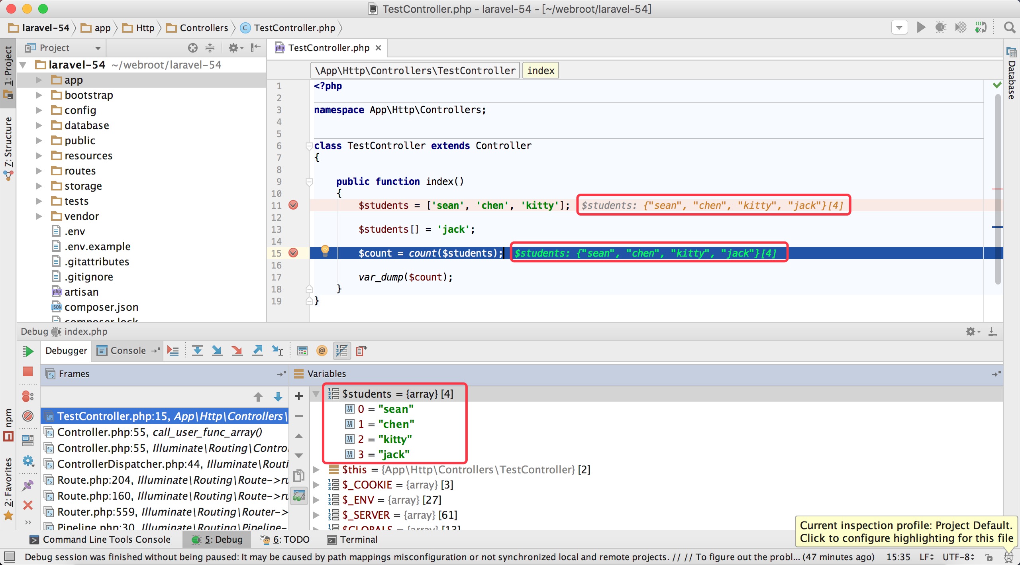This screenshot has height=565, width=1020.
Task: Hide the Project tool window
Action: pos(255,48)
